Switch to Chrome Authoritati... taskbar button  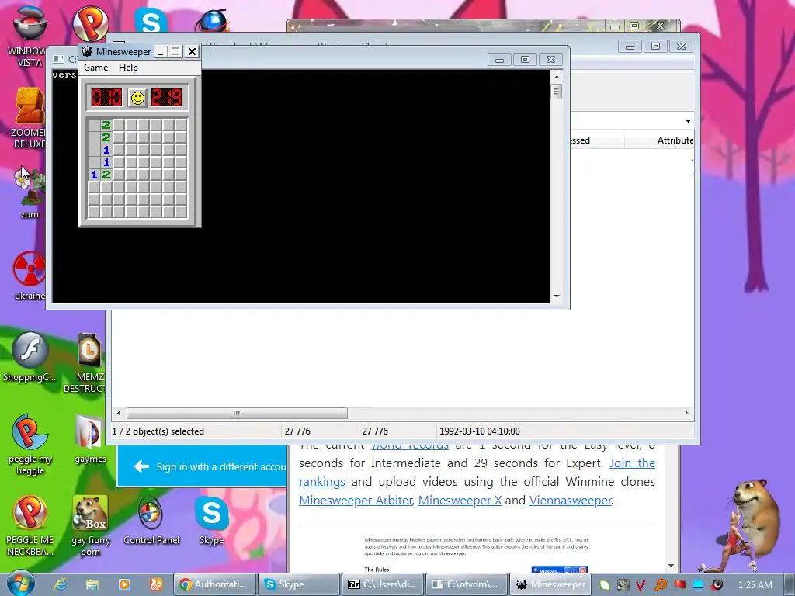click(214, 584)
